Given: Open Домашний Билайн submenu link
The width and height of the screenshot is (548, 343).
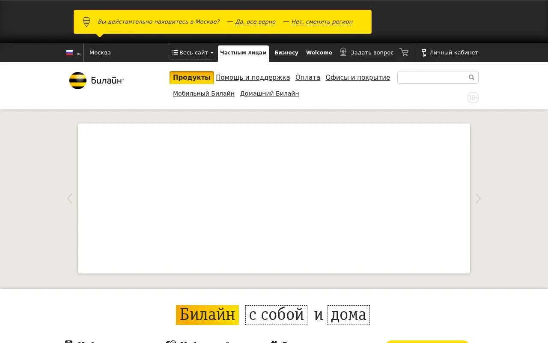Looking at the screenshot, I should tap(270, 93).
